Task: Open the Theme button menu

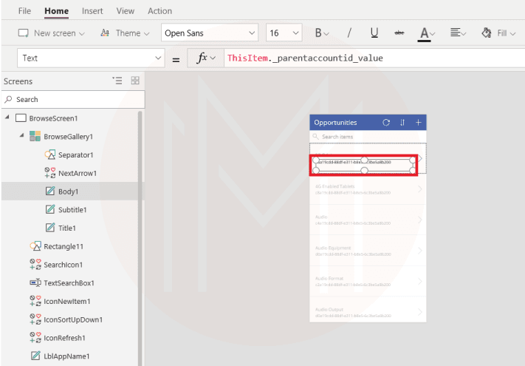Action: tap(124, 33)
